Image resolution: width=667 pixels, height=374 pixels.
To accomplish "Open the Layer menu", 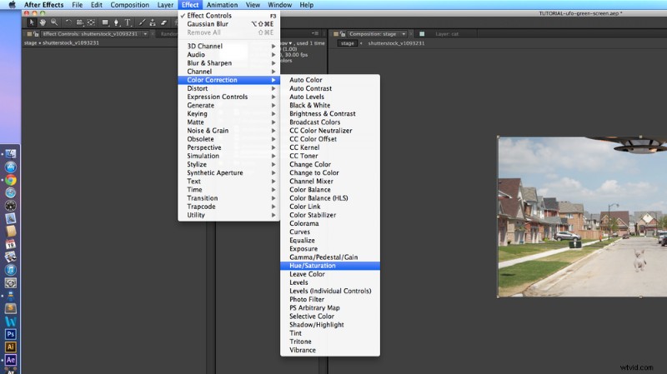I will (x=165, y=5).
